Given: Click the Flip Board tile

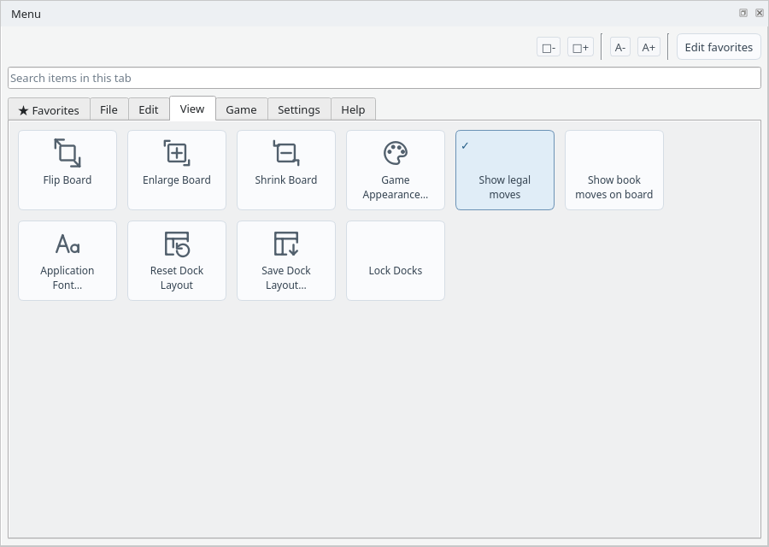Looking at the screenshot, I should coord(68,170).
